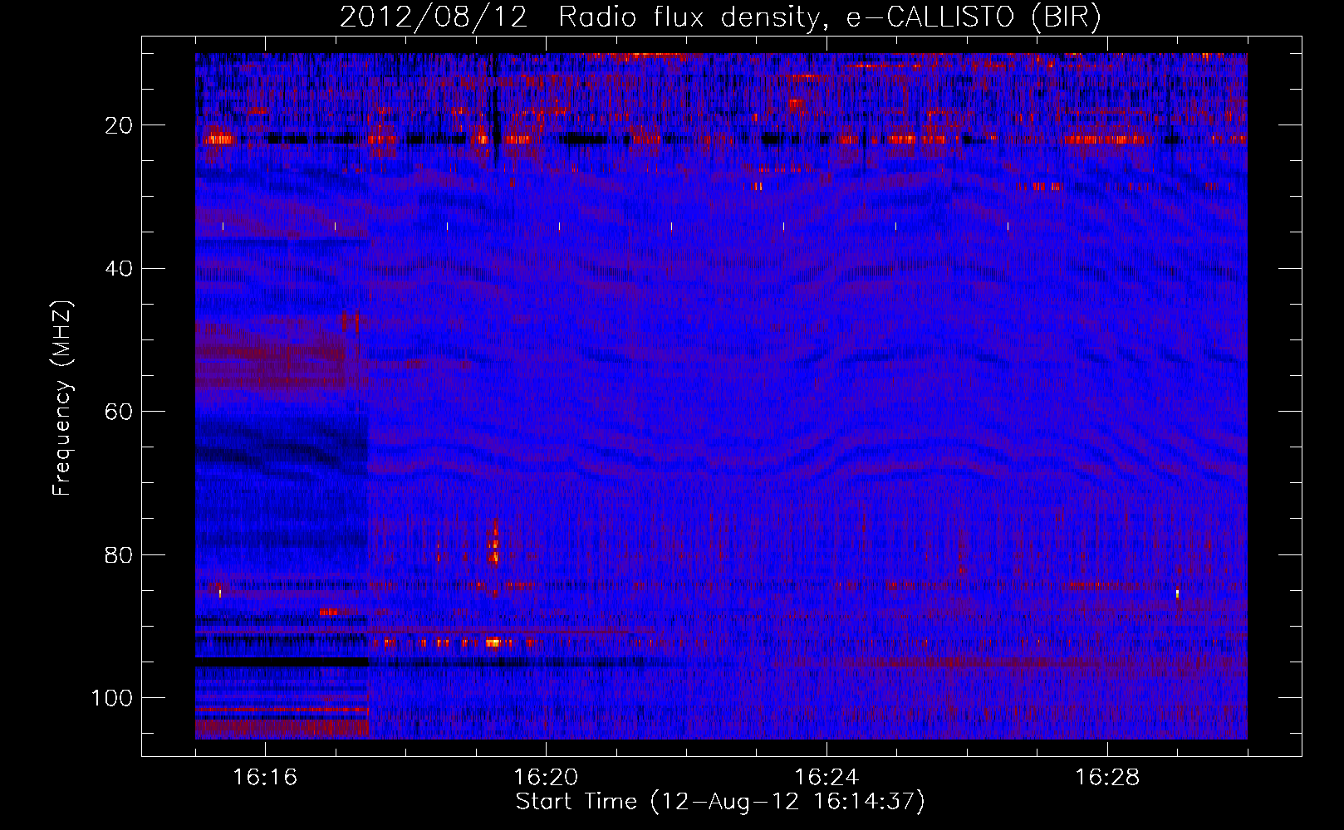The image size is (1344, 830).
Task: Click the bright yellow burst near 92 MHz at 16:19
Action: [494, 642]
